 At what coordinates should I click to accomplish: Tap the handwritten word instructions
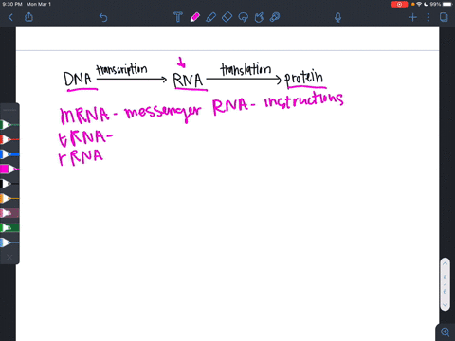[x=303, y=100]
